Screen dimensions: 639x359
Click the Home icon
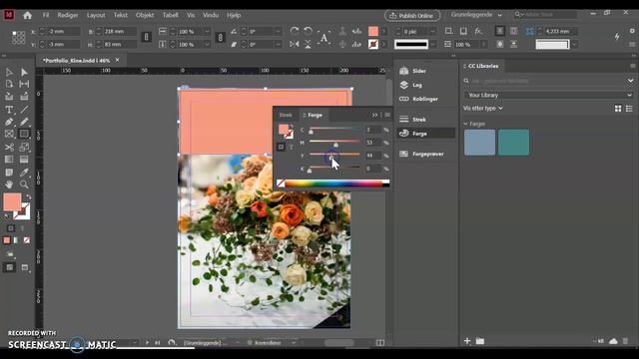click(27, 16)
